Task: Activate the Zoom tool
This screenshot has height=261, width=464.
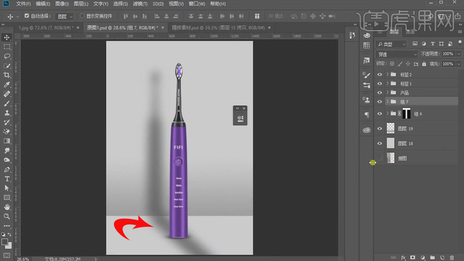Action: pyautogui.click(x=7, y=217)
